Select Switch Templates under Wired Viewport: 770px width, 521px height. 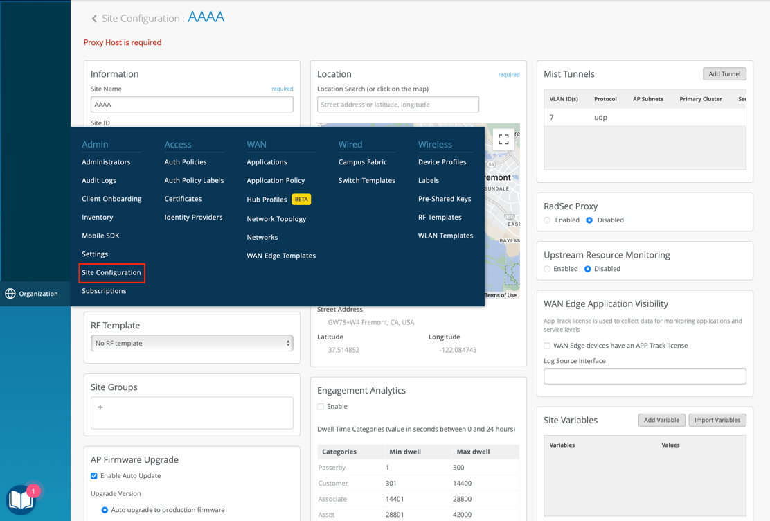(366, 180)
